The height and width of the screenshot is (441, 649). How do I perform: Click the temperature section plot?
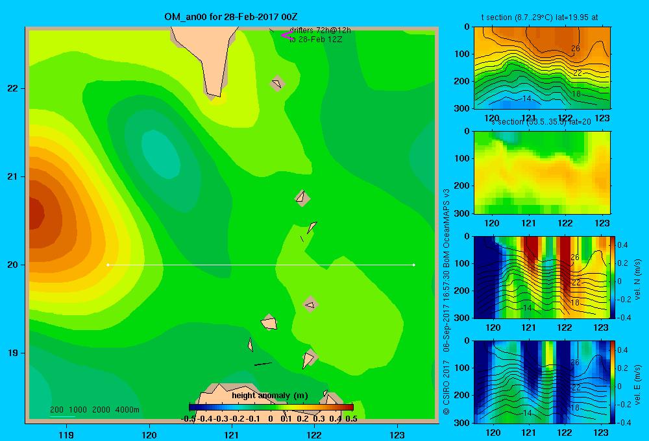click(542, 67)
